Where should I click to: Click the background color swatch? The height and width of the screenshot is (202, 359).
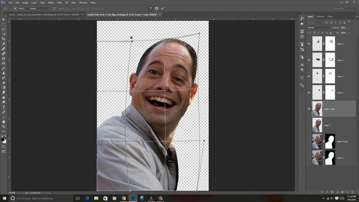(x=5, y=141)
